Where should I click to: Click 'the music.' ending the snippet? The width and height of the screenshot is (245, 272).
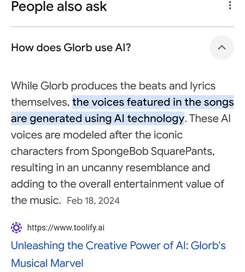[x=36, y=201]
